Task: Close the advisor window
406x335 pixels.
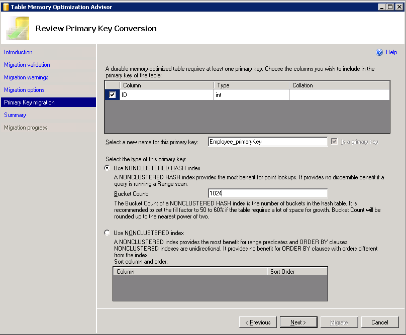Action: 399,7
